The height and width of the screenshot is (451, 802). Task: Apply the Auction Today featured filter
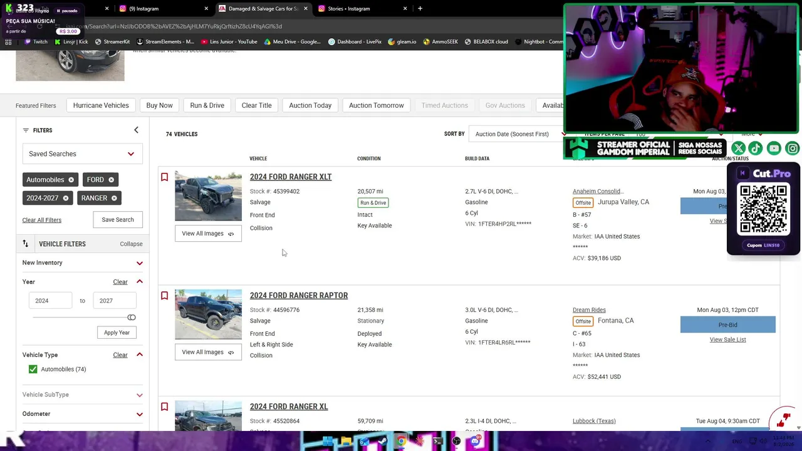[310, 105]
